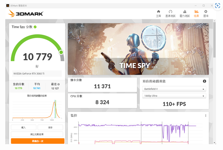Click the 監控 monitoring panel title
223x150 pixels.
pyautogui.click(x=74, y=115)
